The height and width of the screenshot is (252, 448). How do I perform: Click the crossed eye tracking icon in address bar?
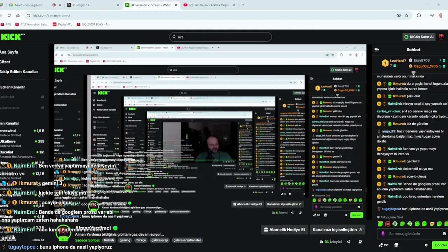(399, 15)
